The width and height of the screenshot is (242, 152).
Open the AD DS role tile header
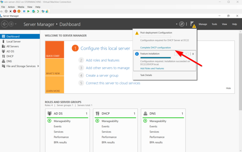click(67, 113)
